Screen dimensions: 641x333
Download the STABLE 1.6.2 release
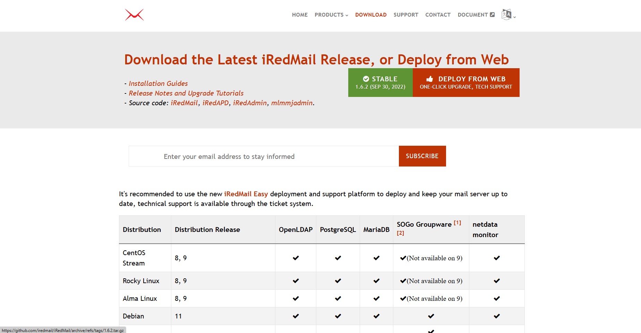[x=380, y=83]
